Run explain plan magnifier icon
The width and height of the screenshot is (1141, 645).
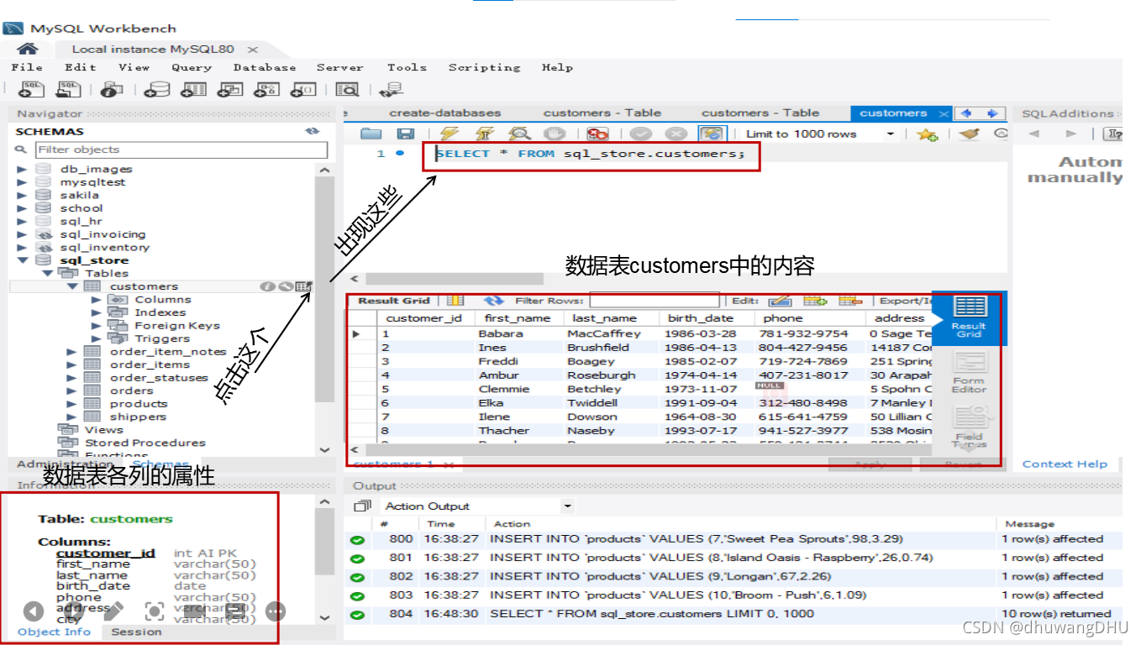tap(519, 134)
